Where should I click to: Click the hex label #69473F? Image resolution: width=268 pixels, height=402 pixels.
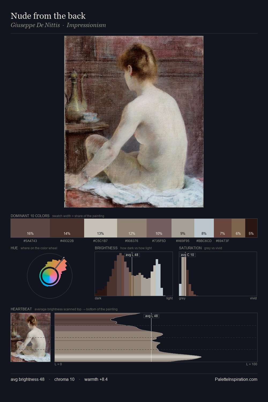(x=222, y=241)
